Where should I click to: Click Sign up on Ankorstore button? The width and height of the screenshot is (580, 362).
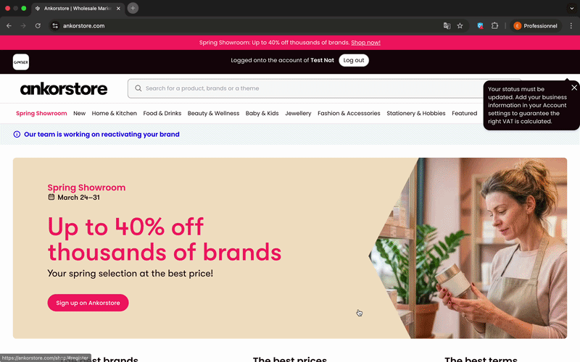[88, 303]
